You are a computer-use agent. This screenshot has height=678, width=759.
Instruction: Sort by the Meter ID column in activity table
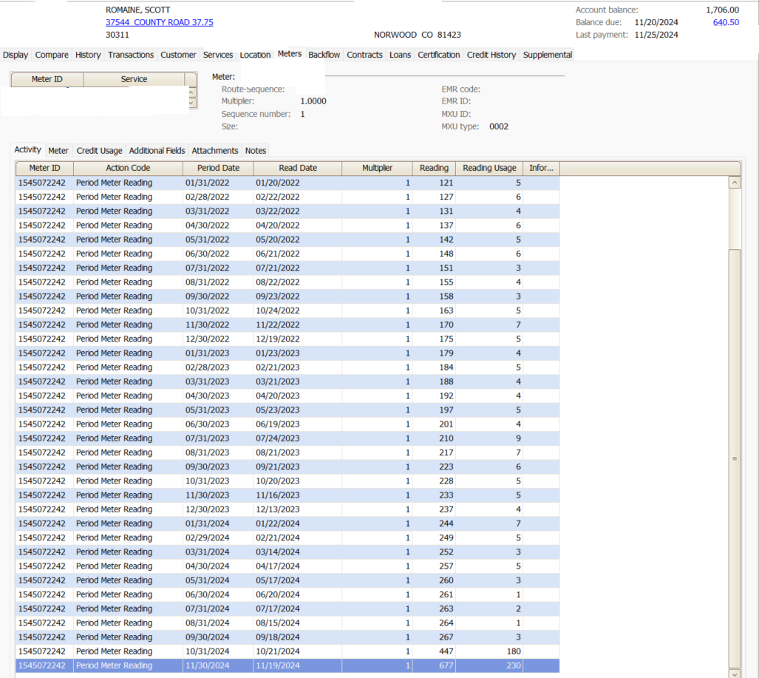point(44,168)
